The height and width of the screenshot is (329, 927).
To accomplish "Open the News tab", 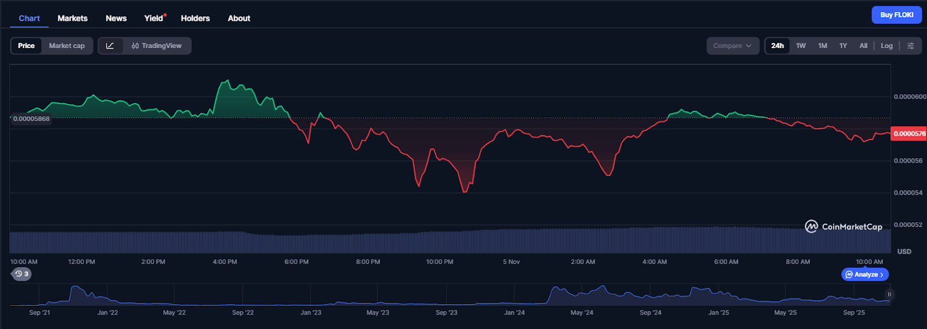I will [x=116, y=19].
